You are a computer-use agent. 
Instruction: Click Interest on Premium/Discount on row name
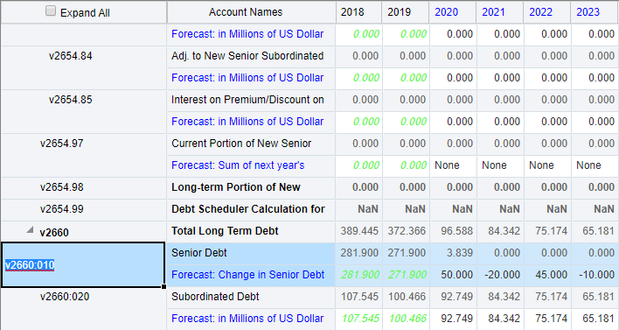click(247, 100)
